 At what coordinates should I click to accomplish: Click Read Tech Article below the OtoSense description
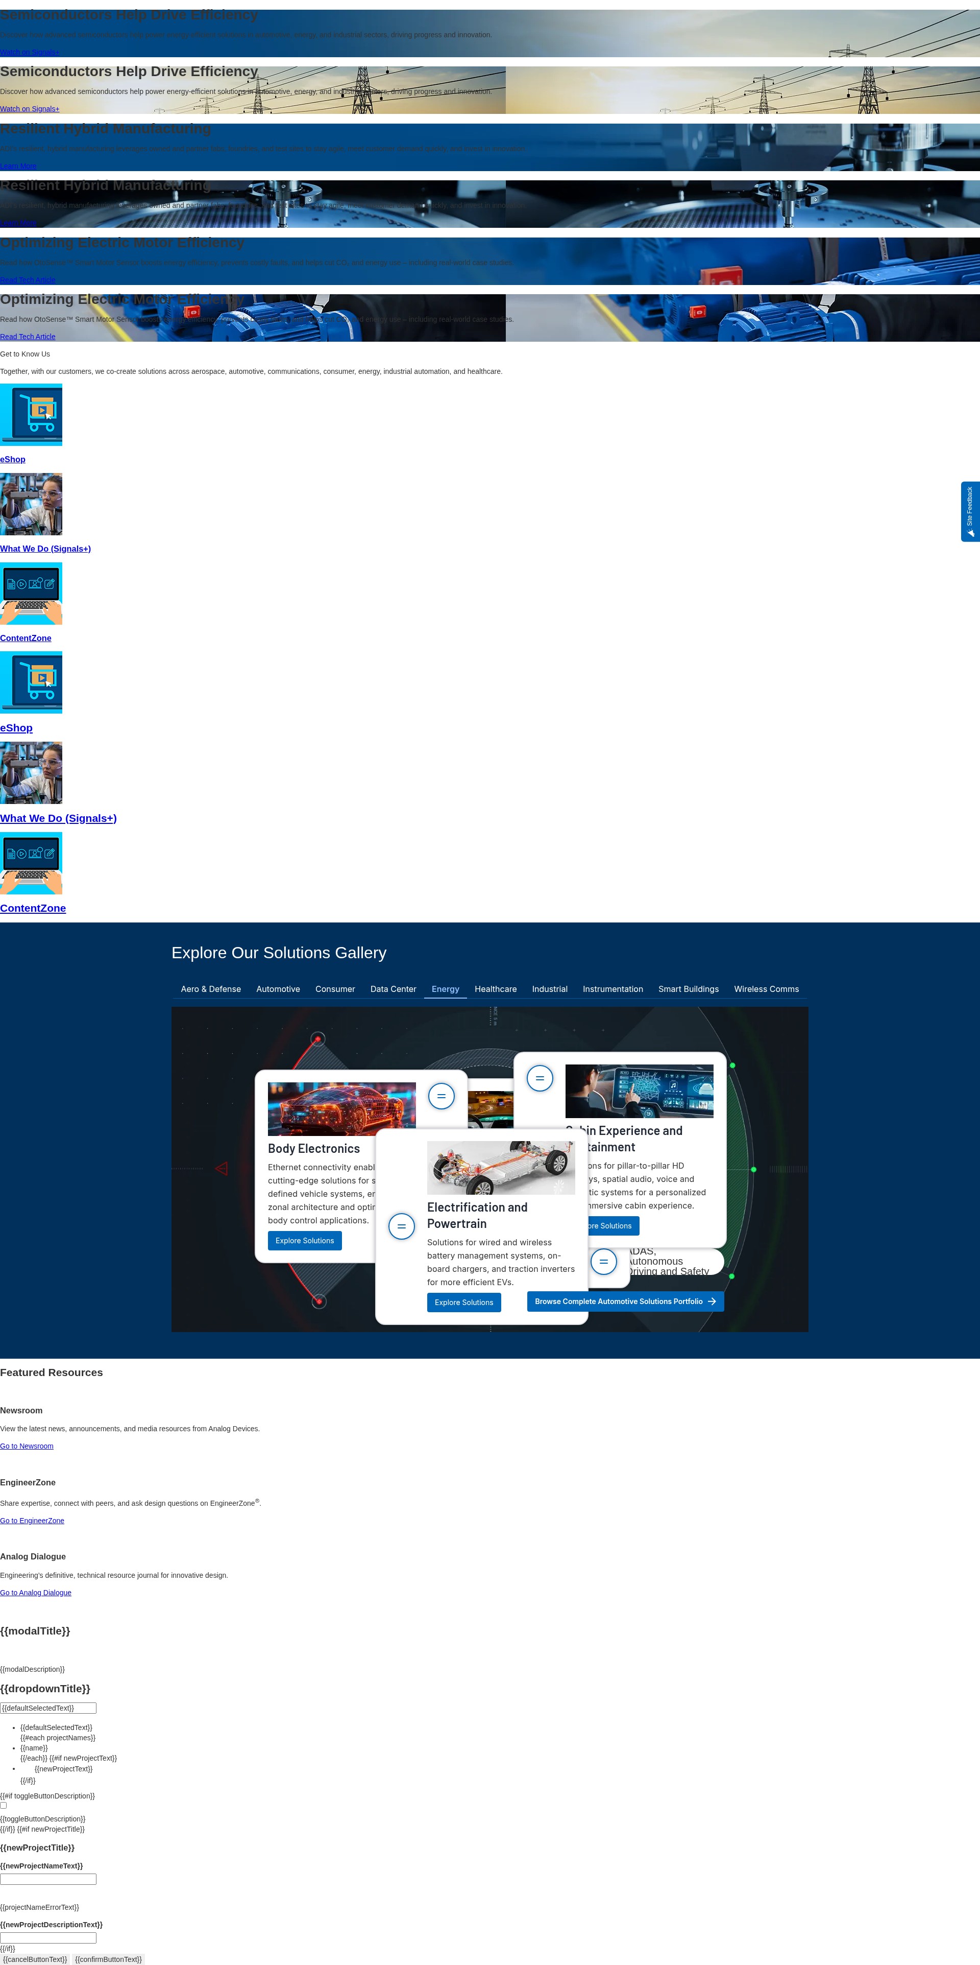click(x=28, y=337)
